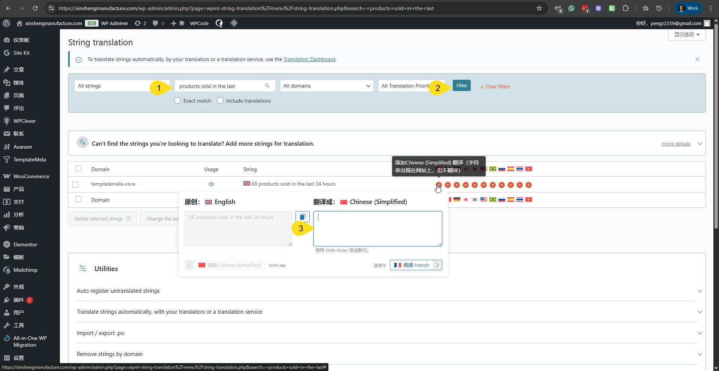This screenshot has height=371, width=719.
Task: Click the more details link
Action: pos(676,144)
